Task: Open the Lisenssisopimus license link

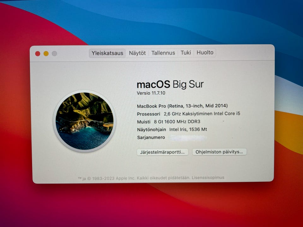Action: 208,178
